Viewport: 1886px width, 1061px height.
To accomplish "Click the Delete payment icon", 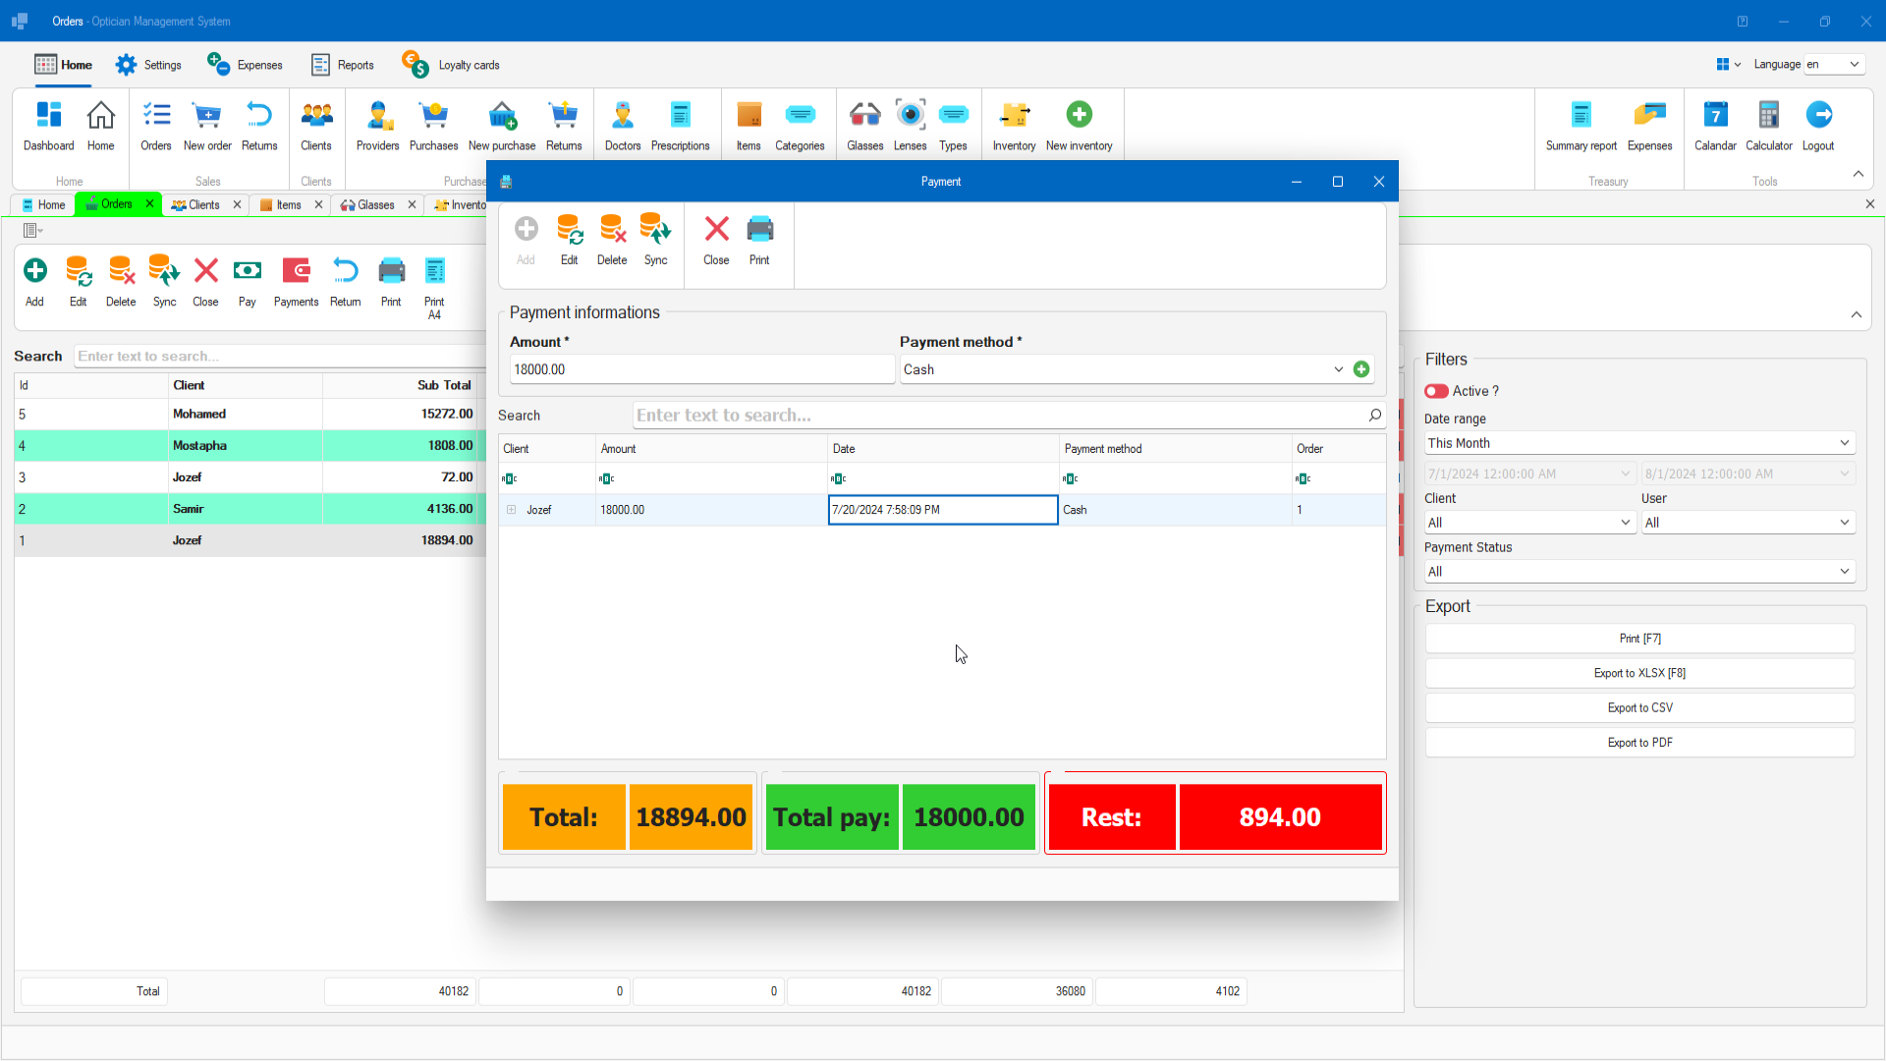I will click(x=612, y=236).
